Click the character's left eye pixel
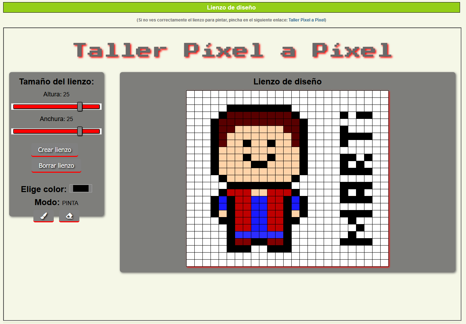This screenshot has width=466, height=324. click(247, 143)
